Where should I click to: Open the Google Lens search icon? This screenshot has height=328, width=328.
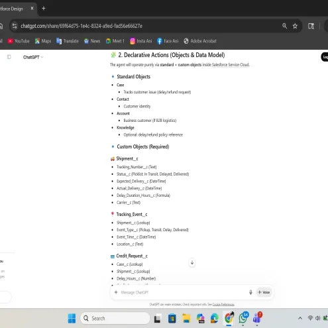(311, 26)
